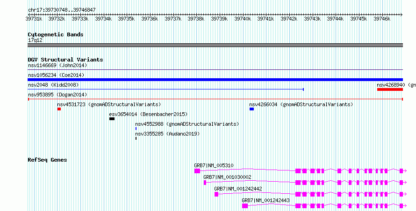Click the nsv2048 (Kidd2008) label

tap(53, 85)
